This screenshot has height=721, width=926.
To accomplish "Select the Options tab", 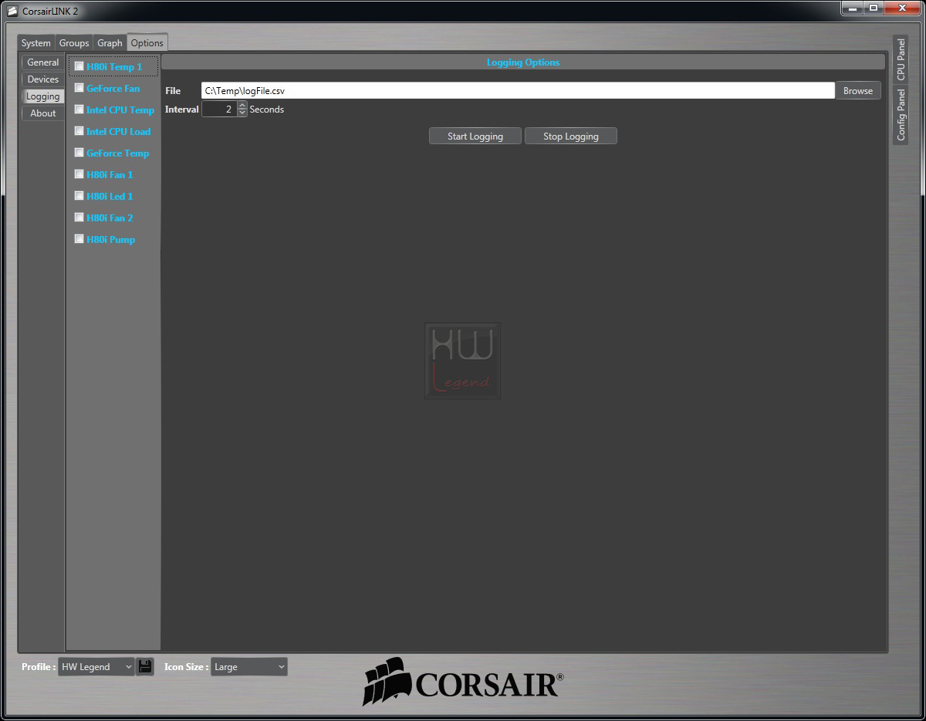I will 147,43.
